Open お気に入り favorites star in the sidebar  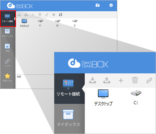coord(7,78)
